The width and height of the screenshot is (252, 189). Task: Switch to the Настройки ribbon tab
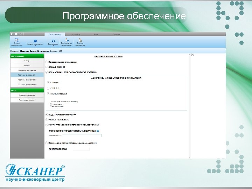[75, 34]
